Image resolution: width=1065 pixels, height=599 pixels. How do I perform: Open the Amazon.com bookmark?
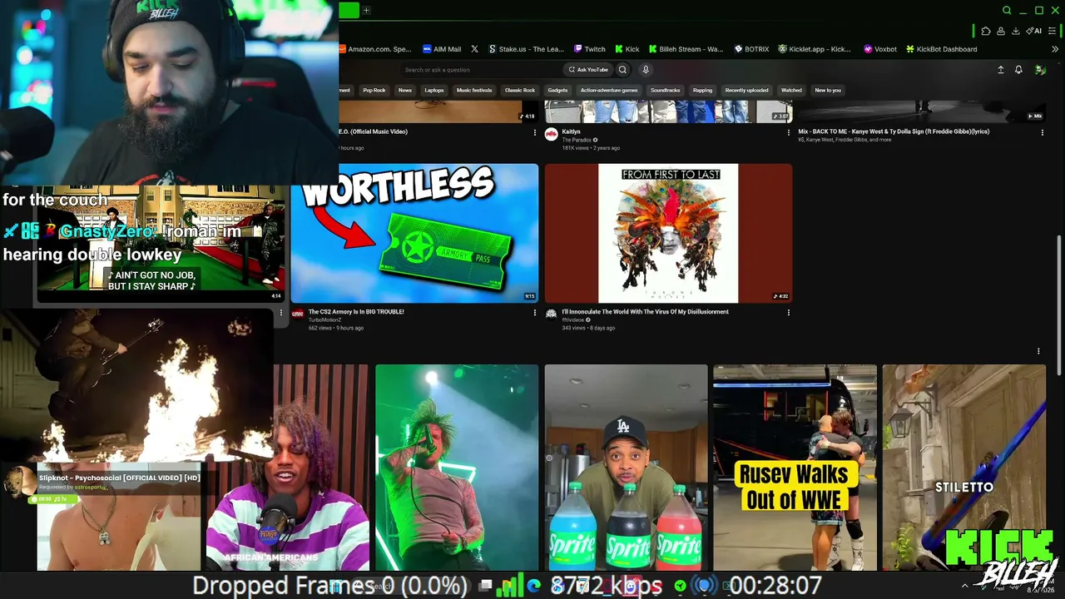(376, 49)
